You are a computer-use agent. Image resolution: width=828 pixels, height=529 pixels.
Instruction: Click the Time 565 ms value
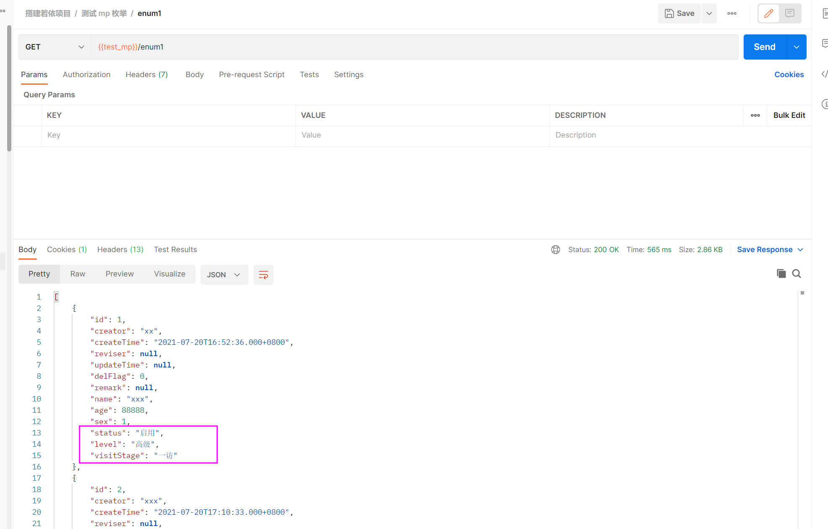(x=659, y=250)
